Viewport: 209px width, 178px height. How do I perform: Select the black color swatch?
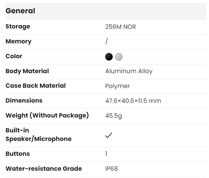[109, 57]
